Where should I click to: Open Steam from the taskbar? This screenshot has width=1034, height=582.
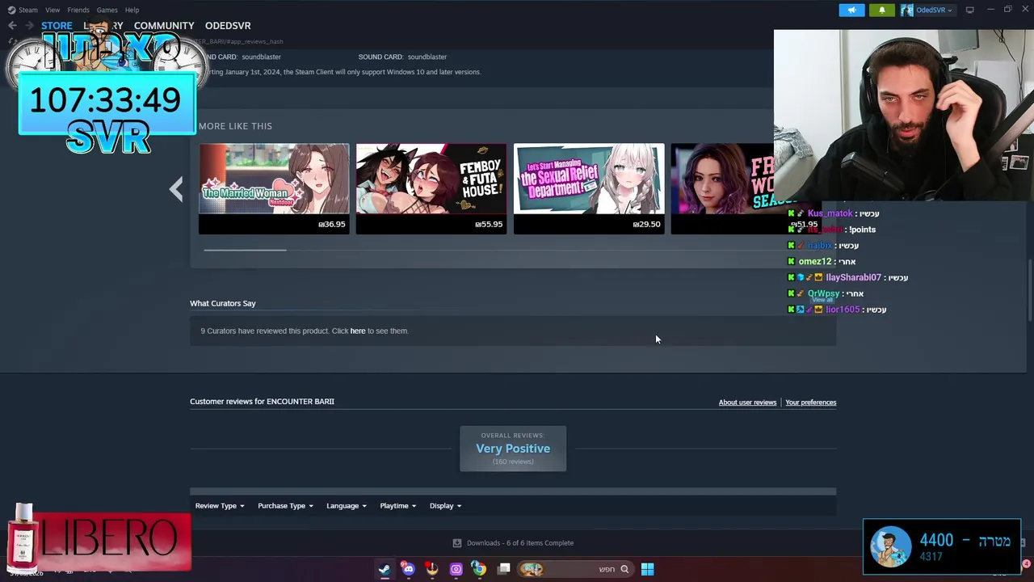385,569
